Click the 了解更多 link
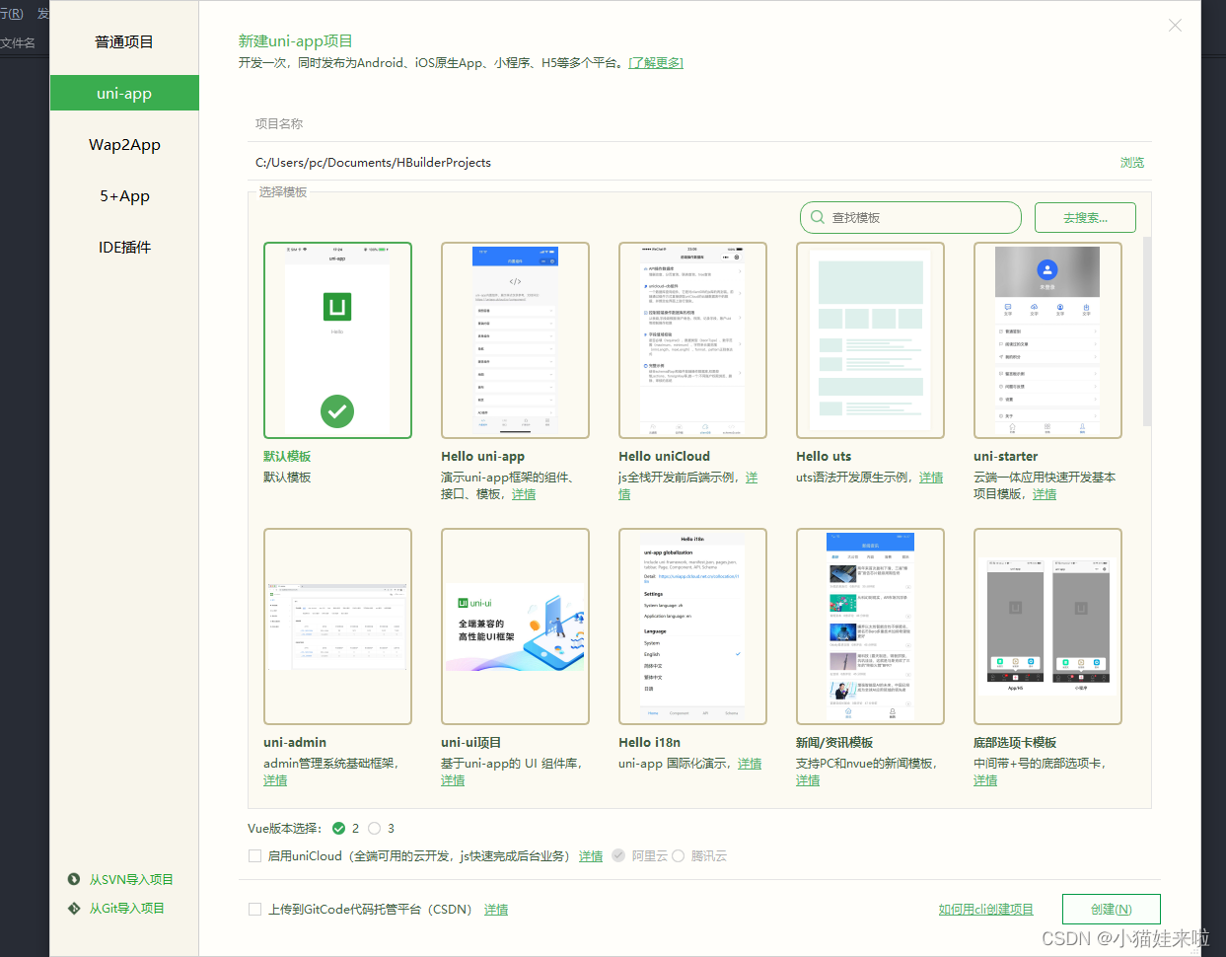 (656, 62)
